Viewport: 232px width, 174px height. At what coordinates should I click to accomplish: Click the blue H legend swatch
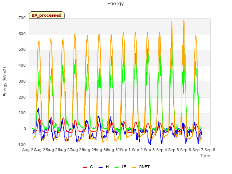tap(100, 167)
